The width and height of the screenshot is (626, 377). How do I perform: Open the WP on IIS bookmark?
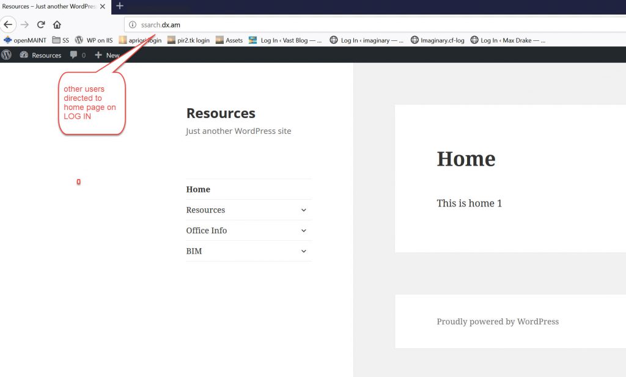click(x=94, y=40)
